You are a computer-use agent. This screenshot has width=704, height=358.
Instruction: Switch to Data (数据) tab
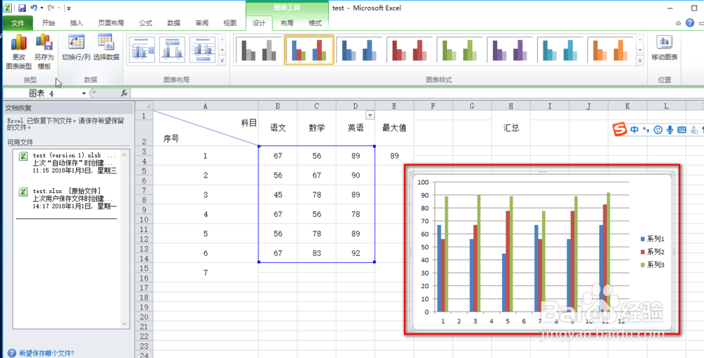174,23
